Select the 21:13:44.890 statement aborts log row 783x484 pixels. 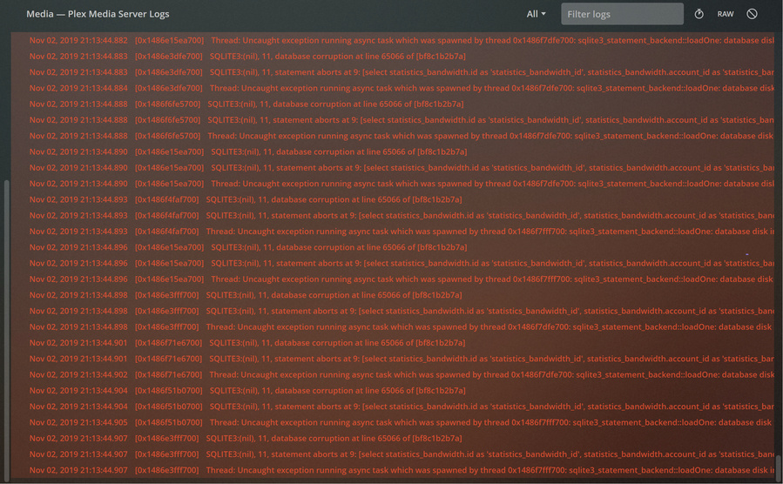[393, 168]
